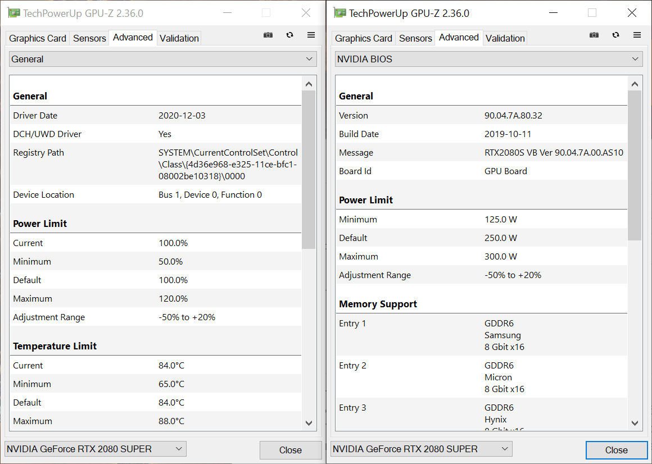Screen dimensions: 652x464
Task: Click the screenshot camera icon in right window
Action: pyautogui.click(x=594, y=35)
